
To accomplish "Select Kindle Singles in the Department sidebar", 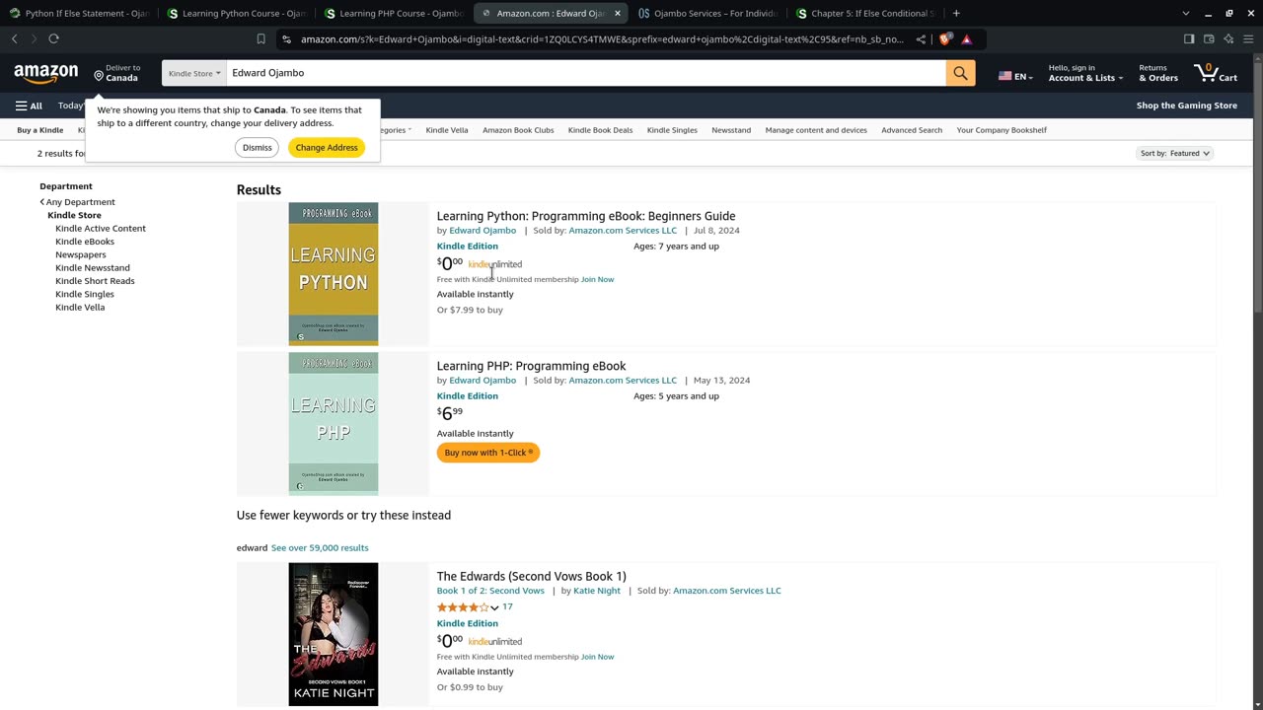I will 85,294.
